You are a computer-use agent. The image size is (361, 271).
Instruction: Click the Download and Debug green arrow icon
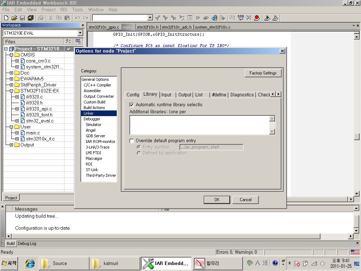[x=267, y=18]
